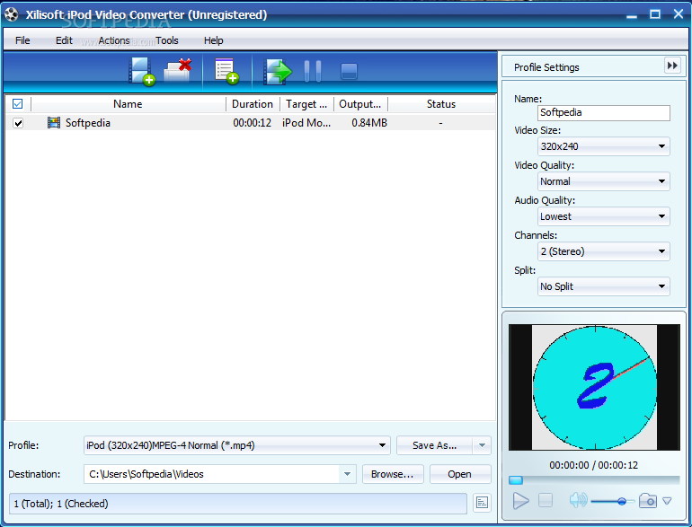Collapse Profile Settings with double-arrow icon

tap(672, 66)
